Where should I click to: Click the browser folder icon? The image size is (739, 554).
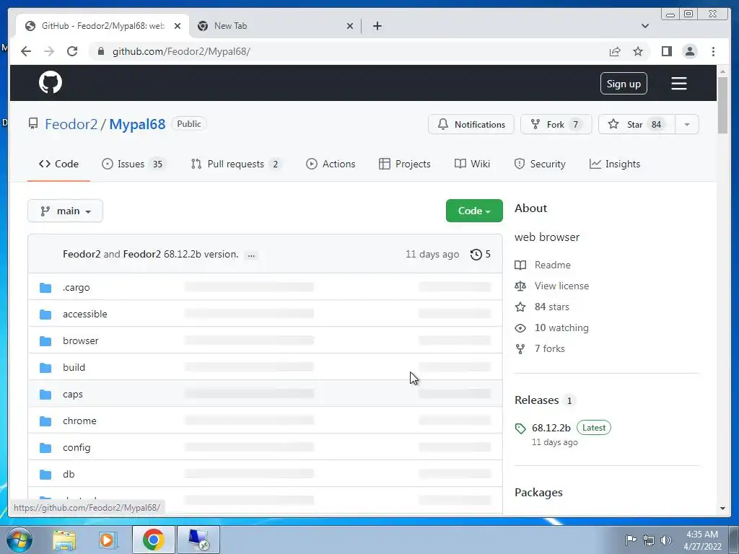[x=45, y=340]
